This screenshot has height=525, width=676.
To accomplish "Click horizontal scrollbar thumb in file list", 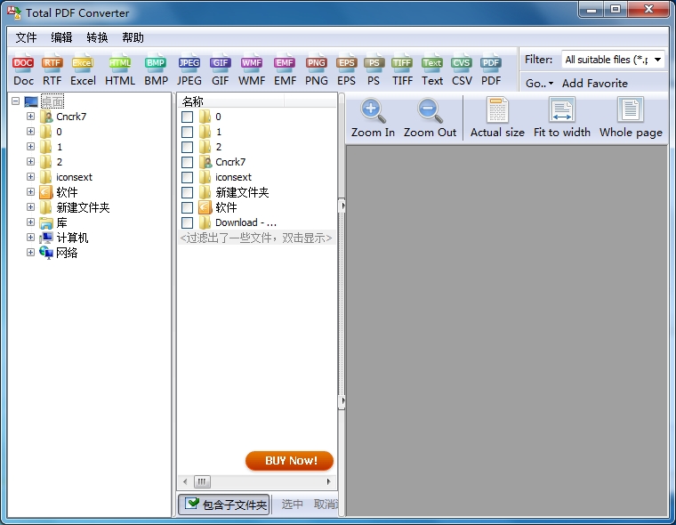I will click(202, 481).
